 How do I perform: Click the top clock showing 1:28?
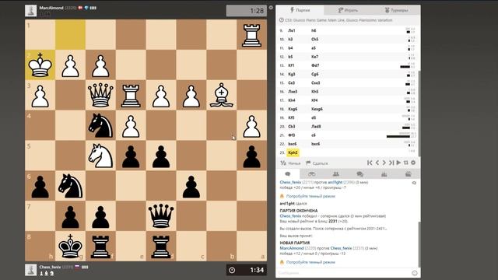(x=247, y=11)
